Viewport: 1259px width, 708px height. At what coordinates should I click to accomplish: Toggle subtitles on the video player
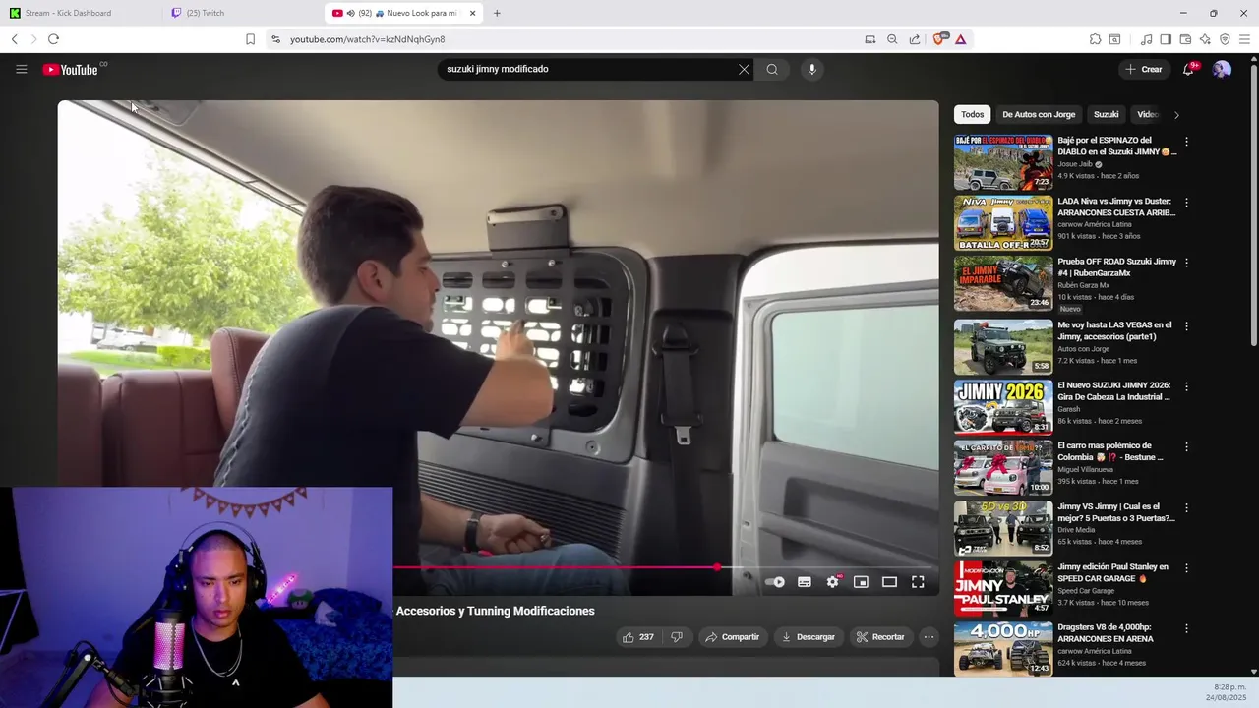coord(805,582)
